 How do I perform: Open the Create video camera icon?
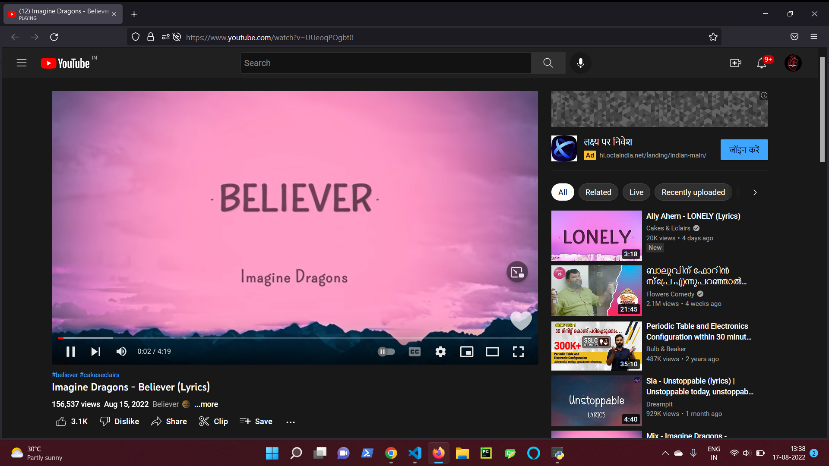735,63
